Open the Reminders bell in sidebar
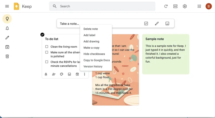Viewport: 215px width, 118px height. point(7,28)
